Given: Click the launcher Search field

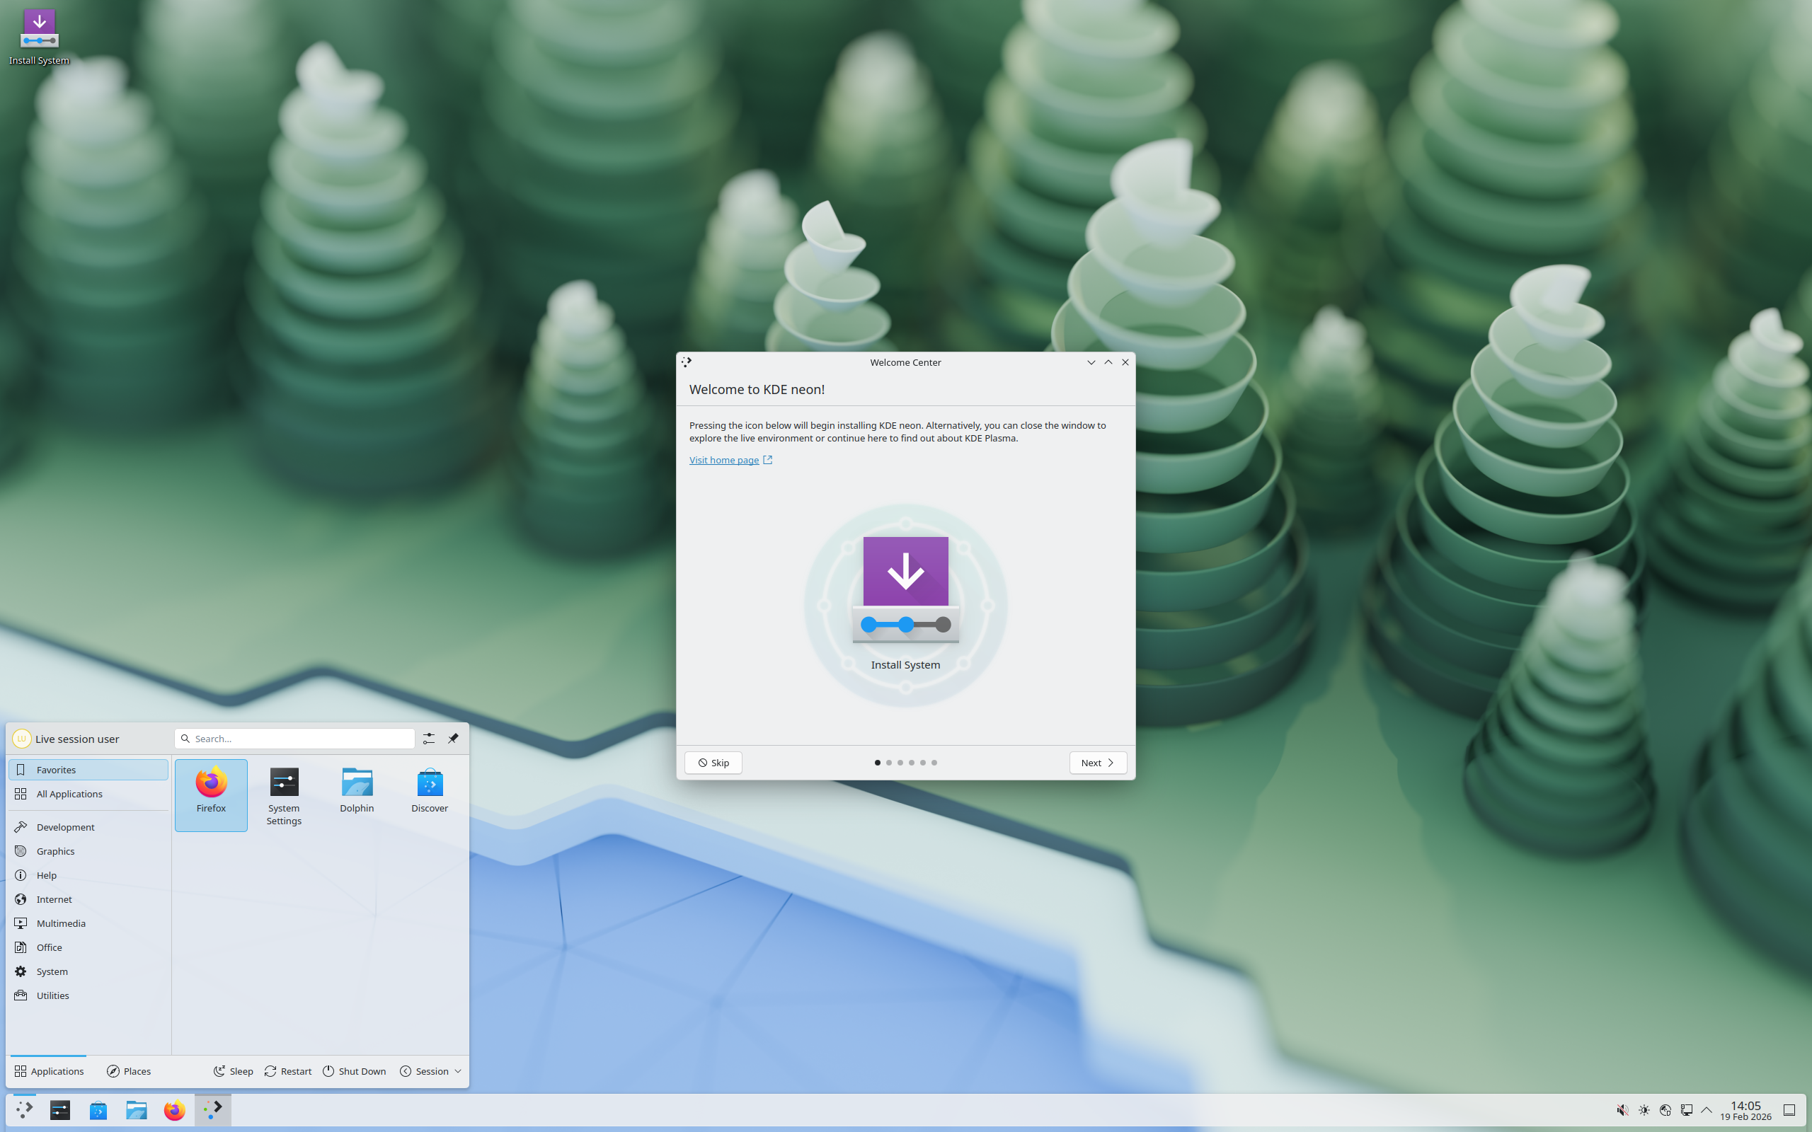Looking at the screenshot, I should click(x=294, y=738).
